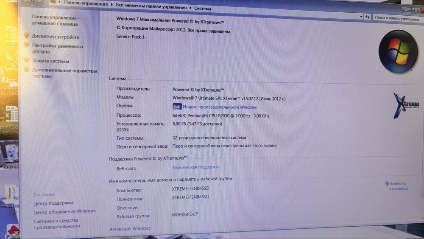This screenshot has width=424, height=239.
Task: Click WORKGROUP value text
Action: pyautogui.click(x=185, y=214)
